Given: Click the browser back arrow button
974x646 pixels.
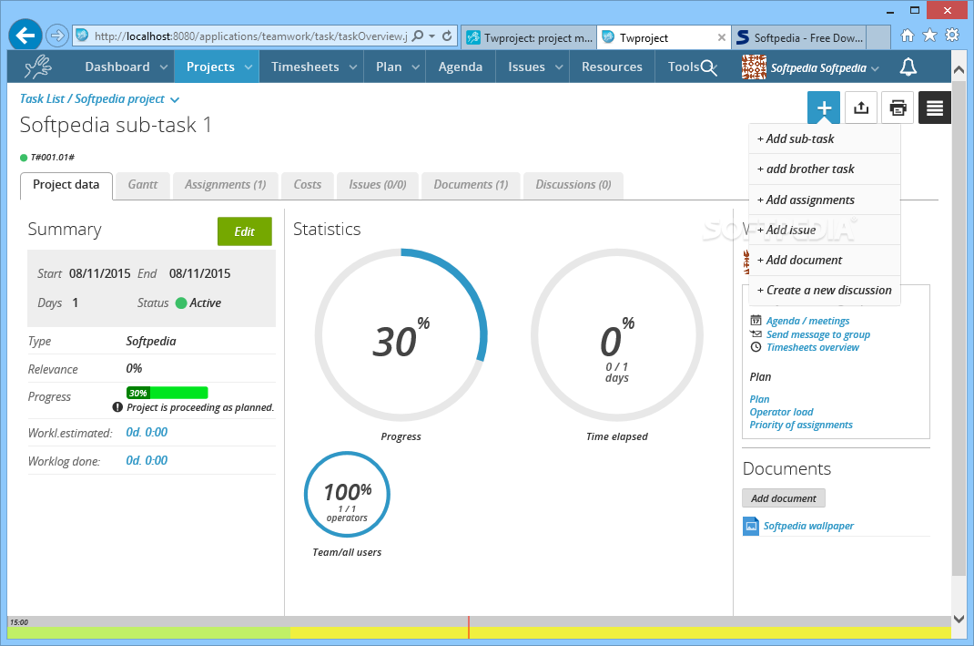Looking at the screenshot, I should point(25,36).
